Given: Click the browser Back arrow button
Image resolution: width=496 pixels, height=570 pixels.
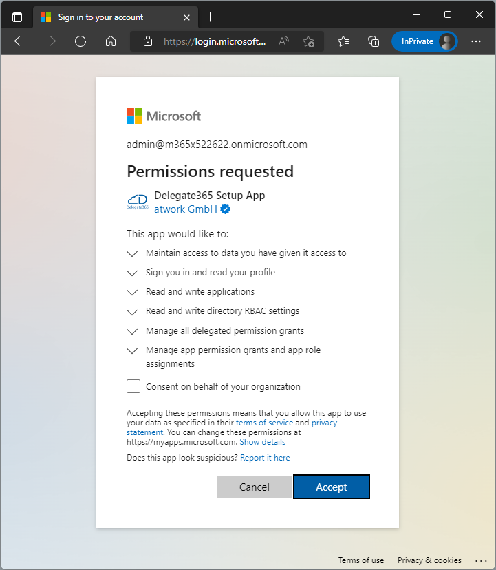Looking at the screenshot, I should [x=20, y=41].
